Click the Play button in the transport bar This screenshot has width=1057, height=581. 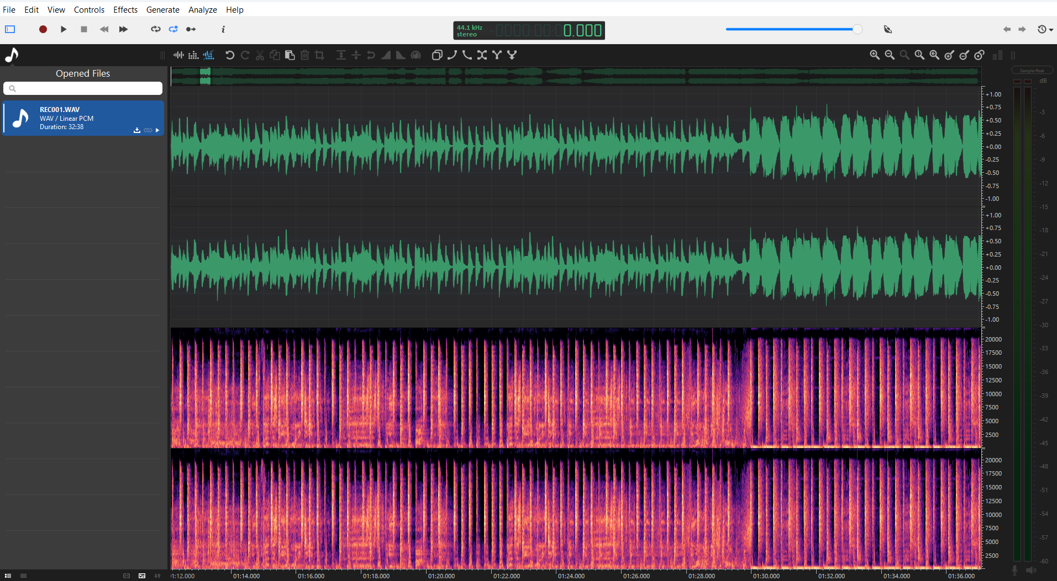click(64, 29)
